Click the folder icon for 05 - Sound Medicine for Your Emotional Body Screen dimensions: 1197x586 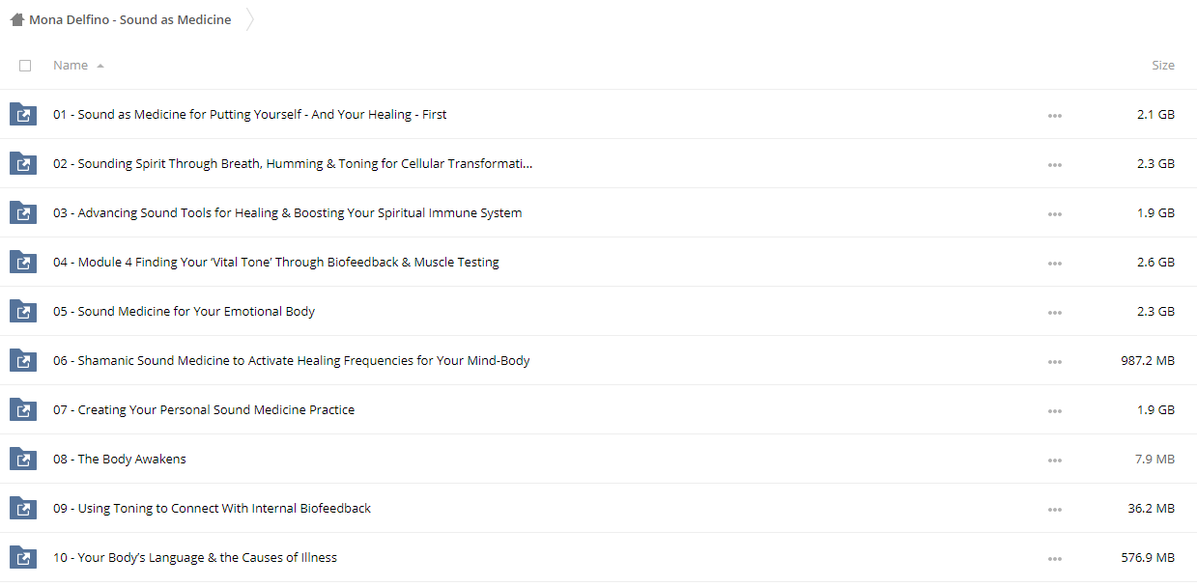pyautogui.click(x=22, y=312)
